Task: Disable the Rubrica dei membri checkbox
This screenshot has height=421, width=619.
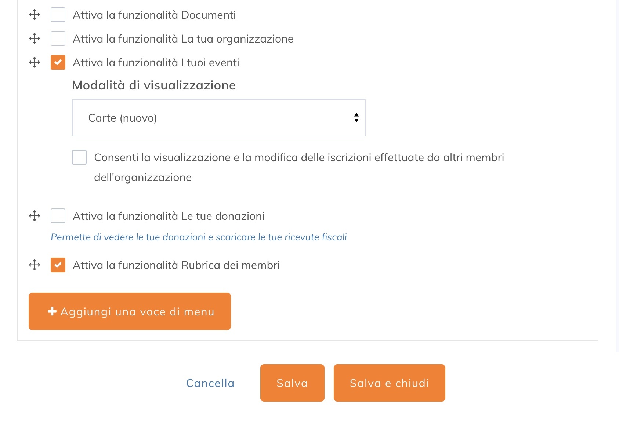Action: pyautogui.click(x=58, y=265)
